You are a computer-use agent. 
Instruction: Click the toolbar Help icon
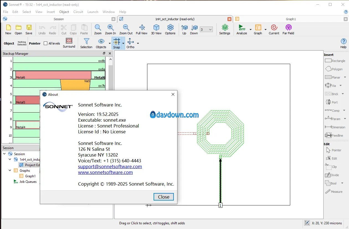[343, 43]
